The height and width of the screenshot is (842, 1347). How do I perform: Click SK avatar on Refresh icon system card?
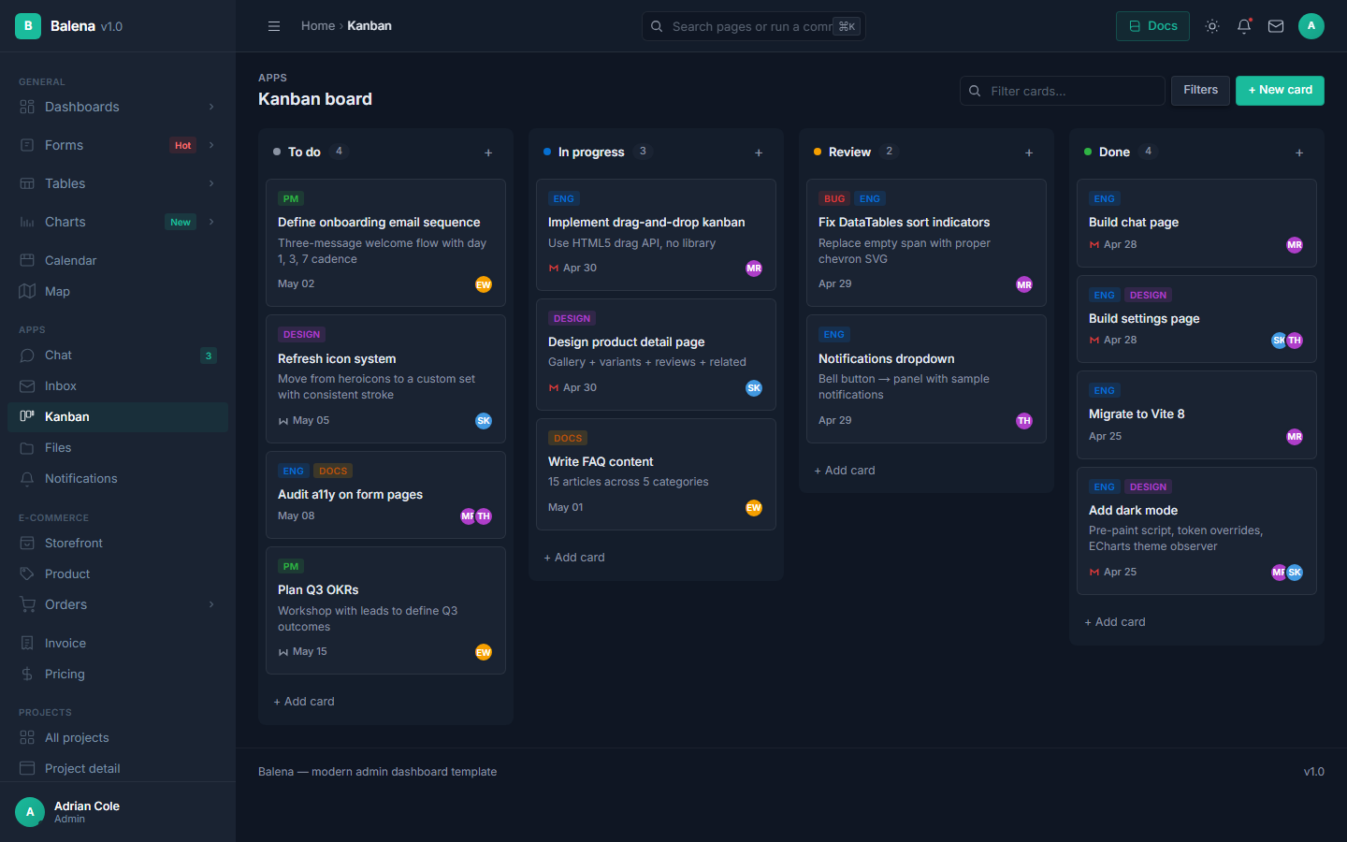point(484,421)
